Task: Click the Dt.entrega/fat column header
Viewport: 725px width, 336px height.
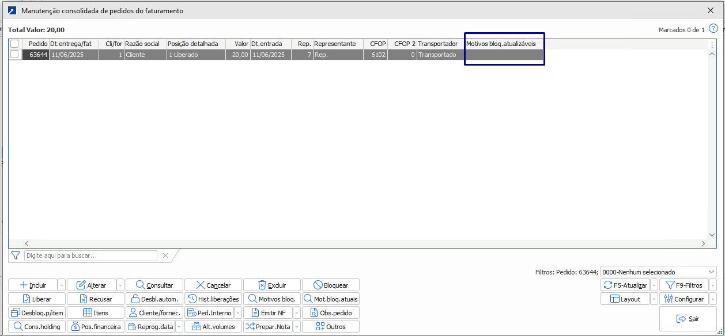Action: pyautogui.click(x=74, y=44)
